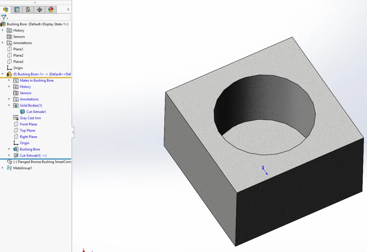Image resolution: width=367 pixels, height=252 pixels.
Task: Select the top-level History folder icon
Action: click(9, 30)
